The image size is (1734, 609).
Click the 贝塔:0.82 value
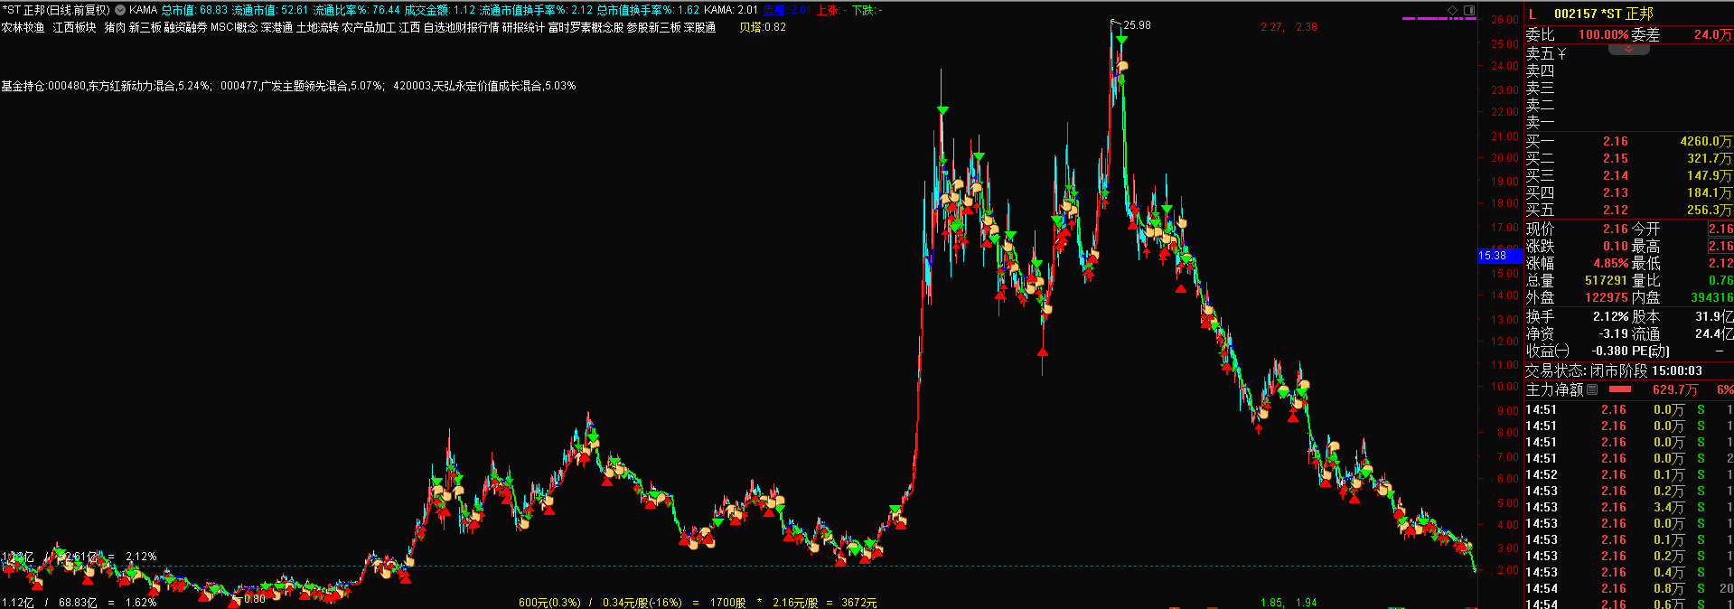pyautogui.click(x=763, y=27)
